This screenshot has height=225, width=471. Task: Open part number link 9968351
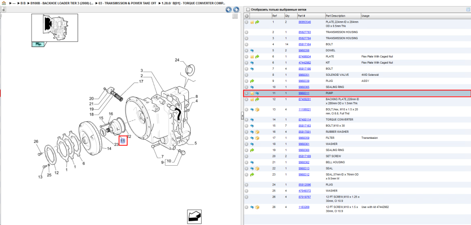(x=304, y=75)
